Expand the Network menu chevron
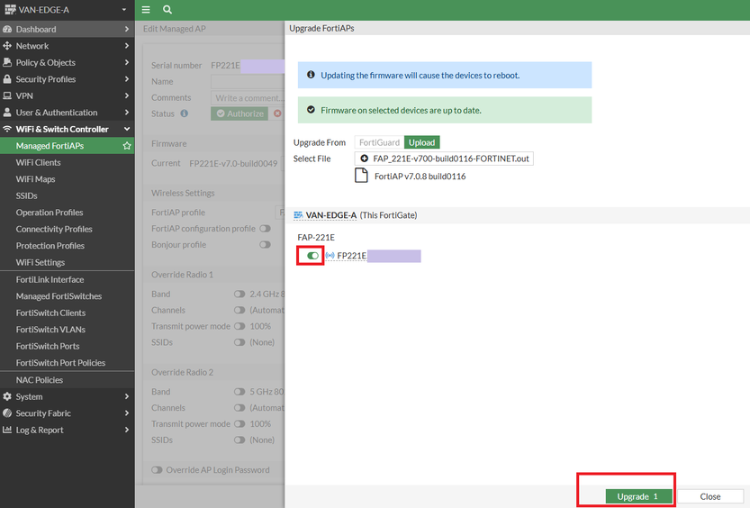This screenshot has width=750, height=508. 127,46
